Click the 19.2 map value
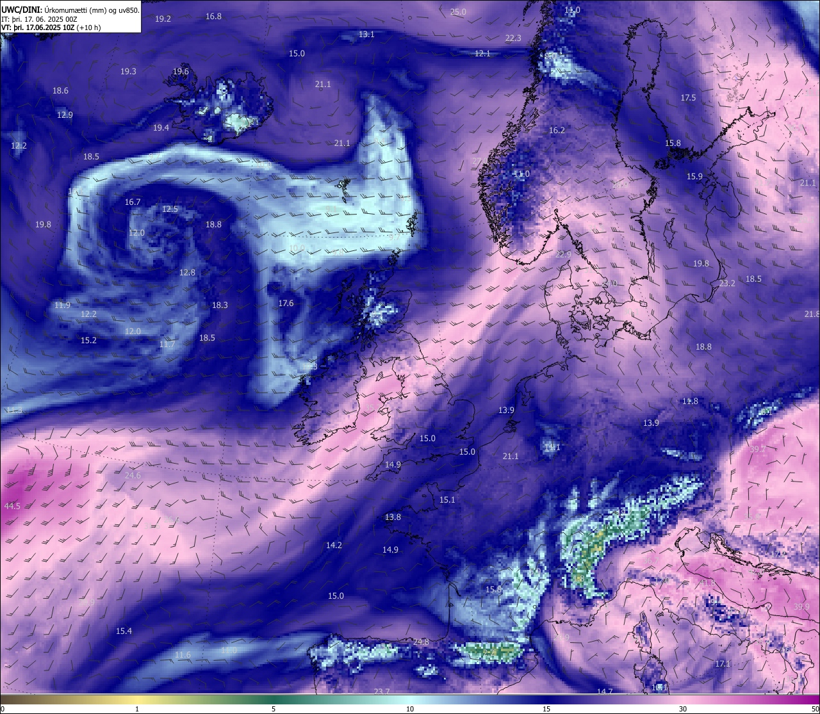Image resolution: width=820 pixels, height=714 pixels. (x=163, y=19)
